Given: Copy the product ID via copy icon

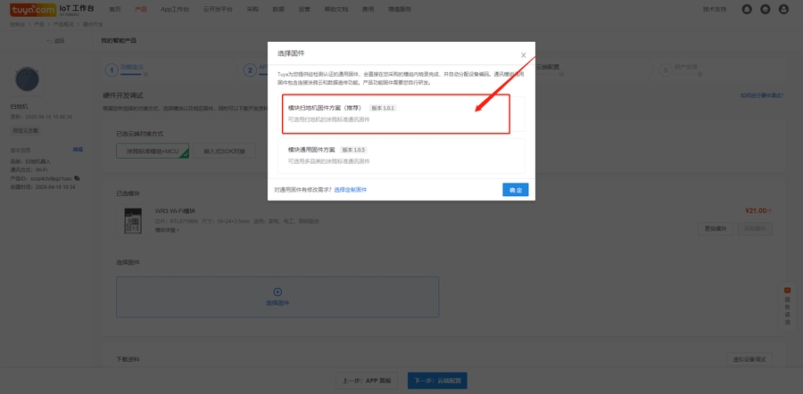Looking at the screenshot, I should tap(78, 178).
